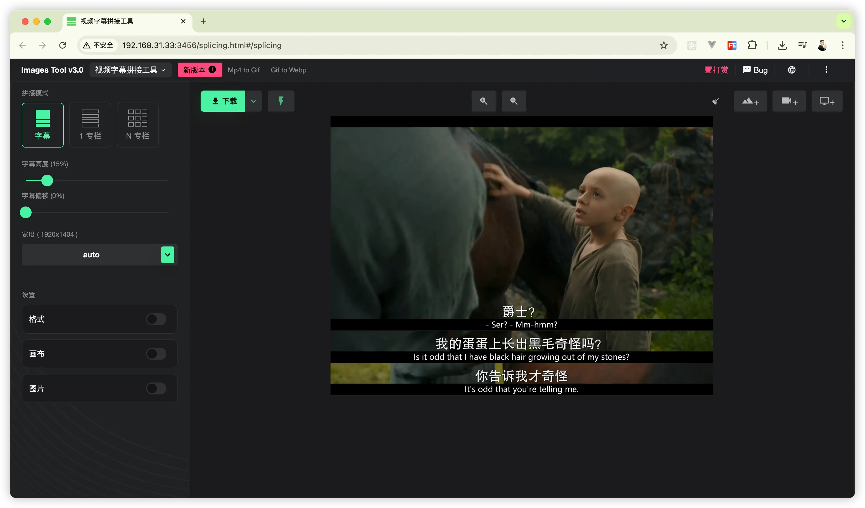Toggle the 格式 switch
Screen dimensions: 865x508
pos(156,319)
